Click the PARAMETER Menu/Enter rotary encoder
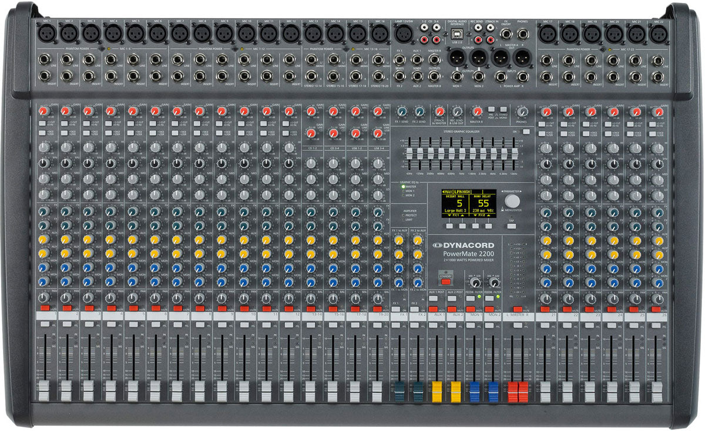Viewport: 705px width, 431px height. click(512, 201)
